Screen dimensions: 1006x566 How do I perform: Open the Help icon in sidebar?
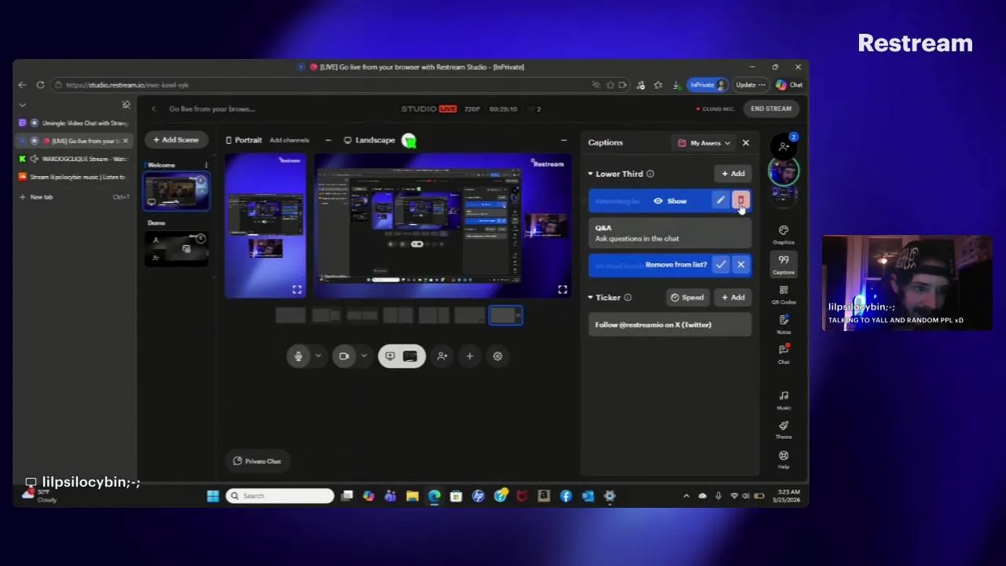(784, 458)
